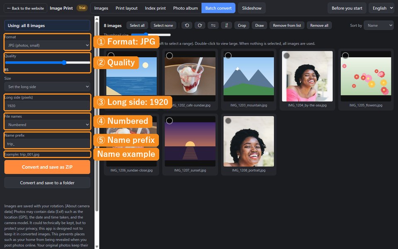Rotate images clockwise using the toolbar icon
The height and width of the screenshot is (249, 398).
[x=200, y=25]
